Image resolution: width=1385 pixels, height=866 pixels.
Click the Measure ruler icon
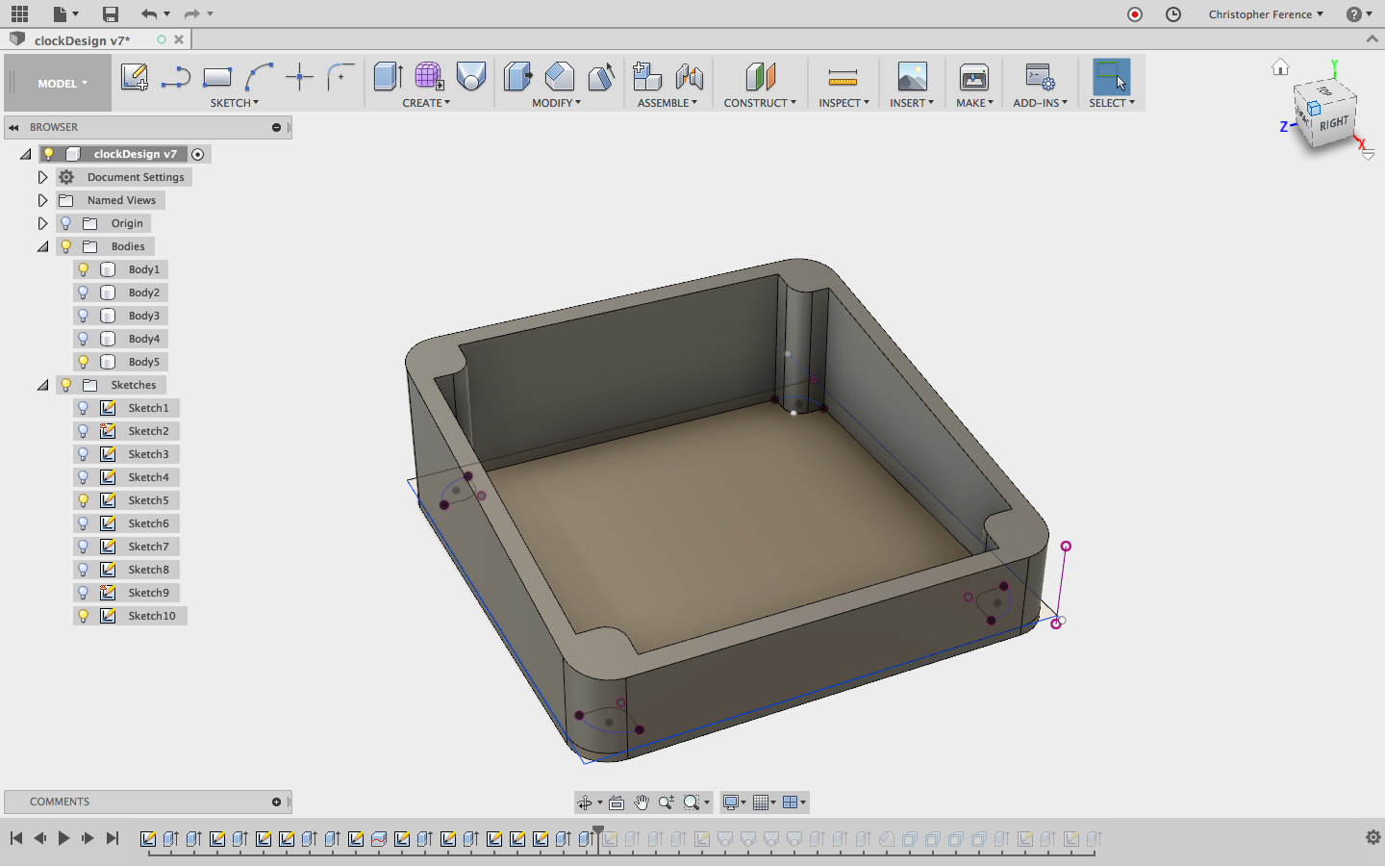[x=843, y=77]
